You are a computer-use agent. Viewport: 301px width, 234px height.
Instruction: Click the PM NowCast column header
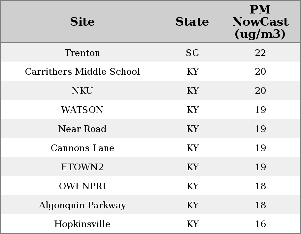[x=260, y=22]
